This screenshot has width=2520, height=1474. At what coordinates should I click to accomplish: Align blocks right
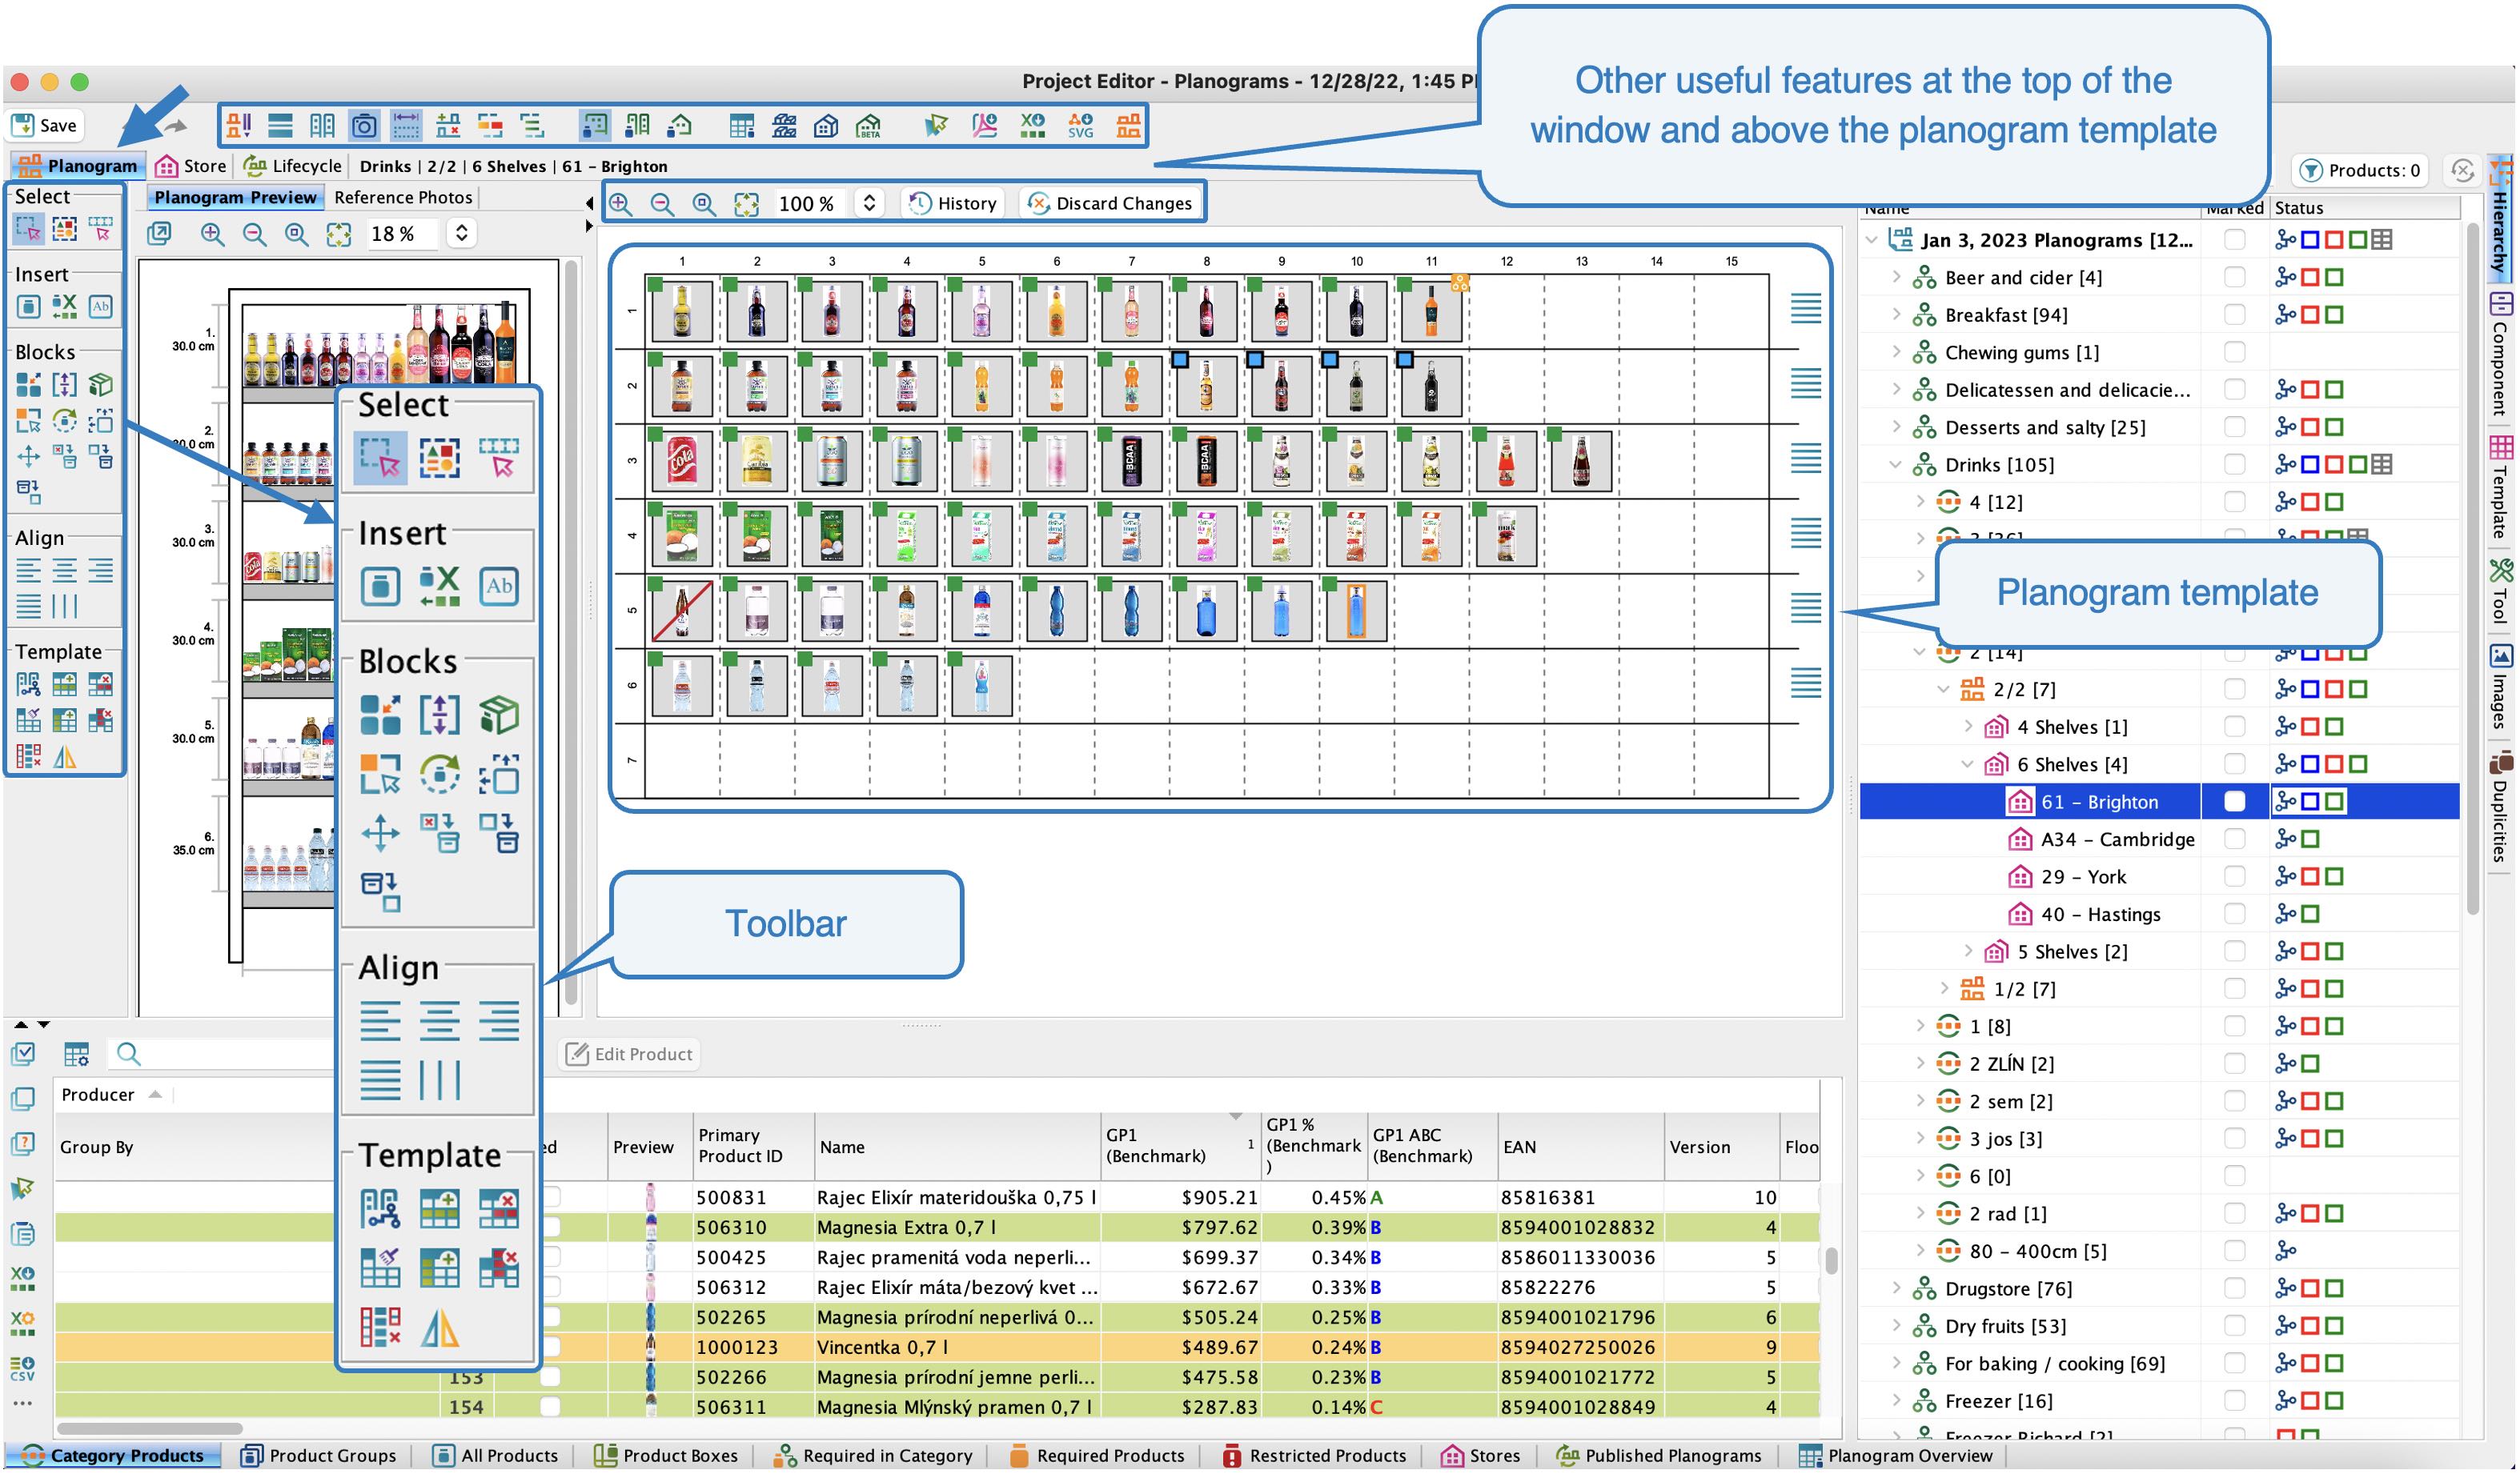point(100,571)
